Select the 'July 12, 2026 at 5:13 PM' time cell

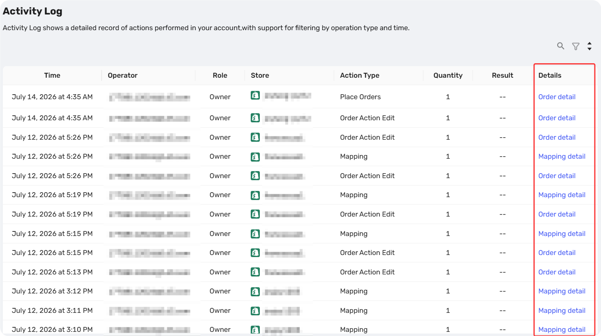tap(52, 272)
